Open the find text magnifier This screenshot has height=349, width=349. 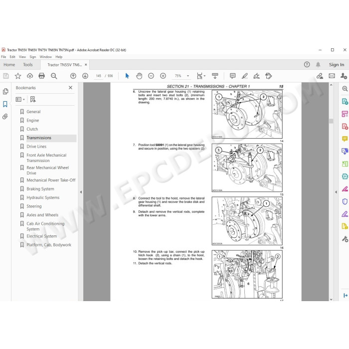tap(54, 76)
